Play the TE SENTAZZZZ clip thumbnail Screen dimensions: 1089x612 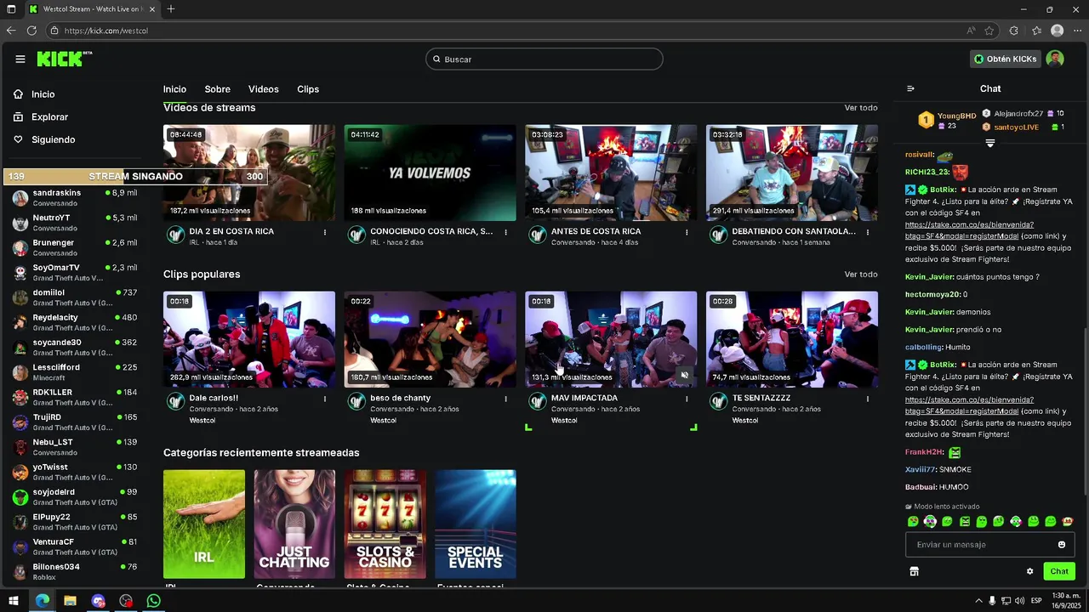click(792, 339)
